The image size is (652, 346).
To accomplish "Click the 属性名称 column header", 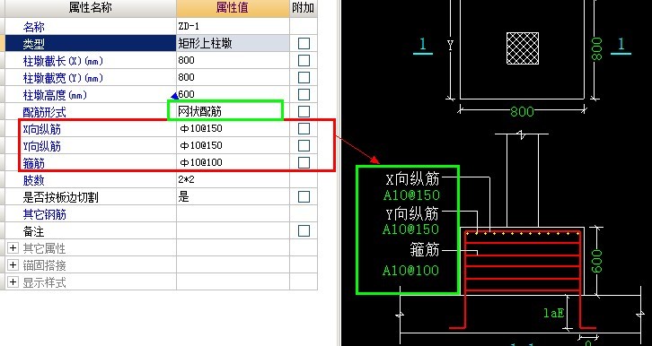I will coord(90,8).
